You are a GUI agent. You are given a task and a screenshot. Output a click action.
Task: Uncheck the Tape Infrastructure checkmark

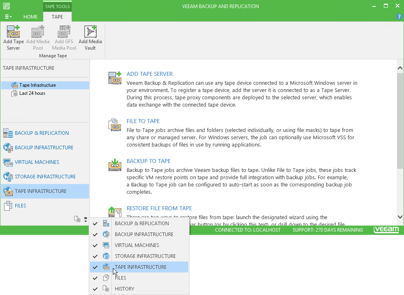(95, 267)
